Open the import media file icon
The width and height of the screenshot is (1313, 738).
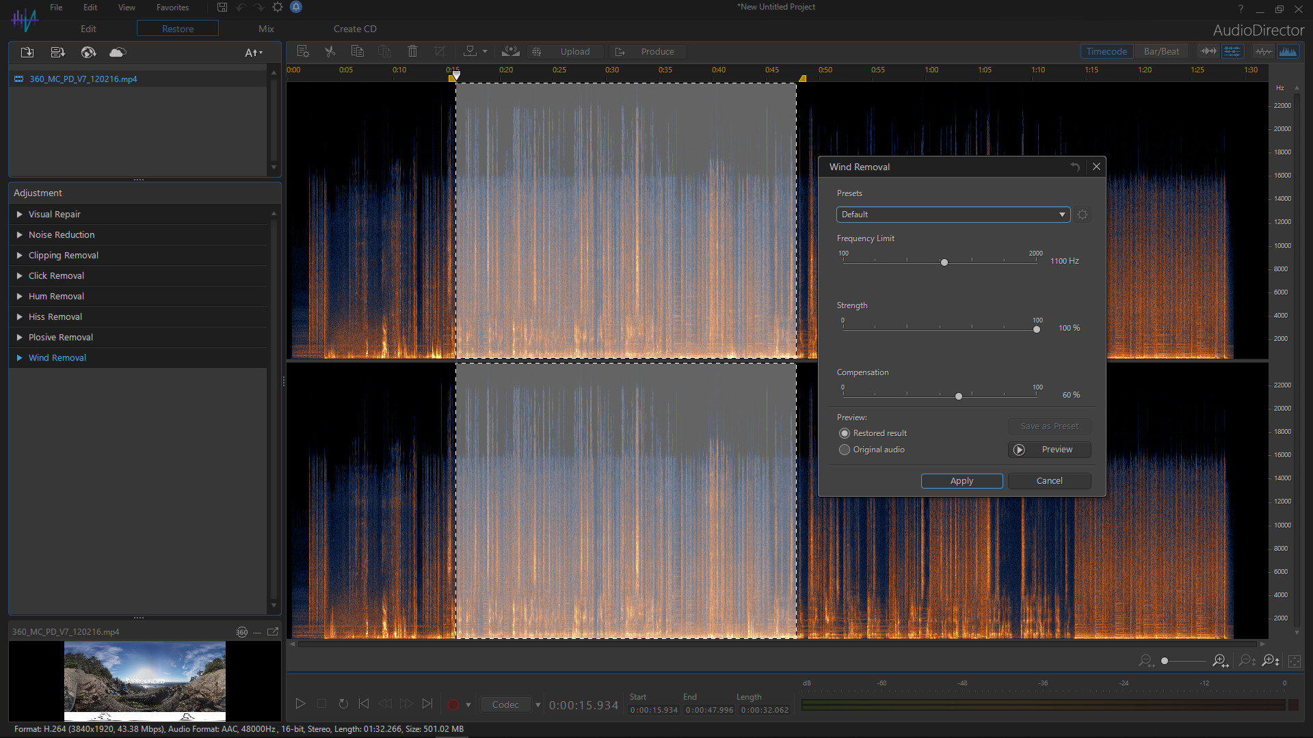27,52
